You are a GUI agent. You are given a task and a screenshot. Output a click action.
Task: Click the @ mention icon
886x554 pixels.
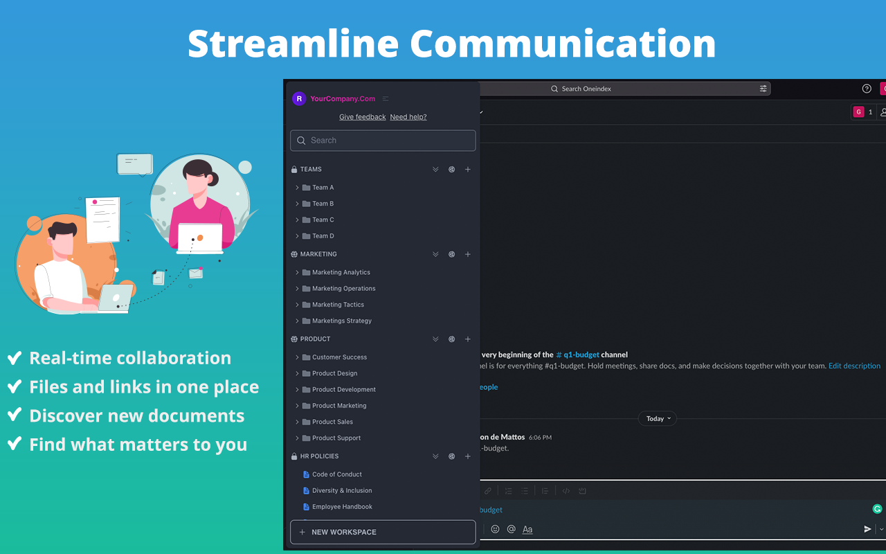[x=512, y=529]
